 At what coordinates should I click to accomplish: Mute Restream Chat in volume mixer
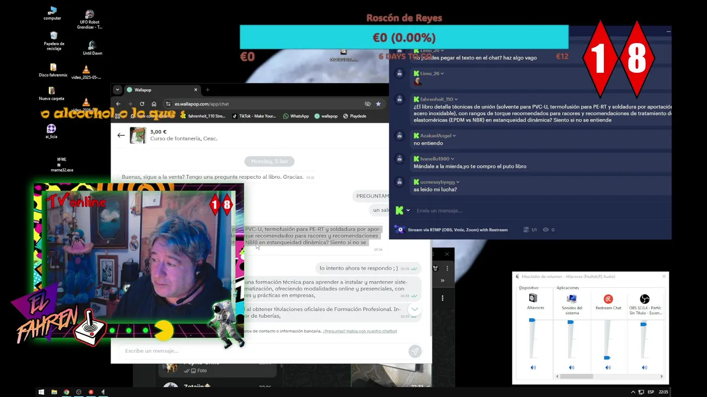click(608, 367)
